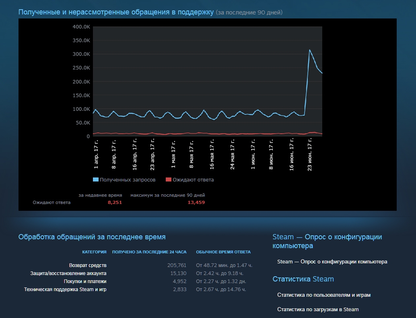Click the small Steam — Опрос о конфигурации компьютера link

(332, 262)
